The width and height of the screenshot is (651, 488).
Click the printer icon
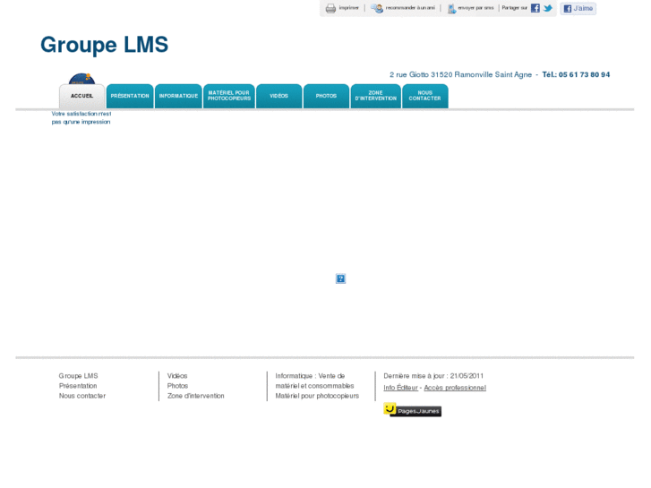point(330,8)
